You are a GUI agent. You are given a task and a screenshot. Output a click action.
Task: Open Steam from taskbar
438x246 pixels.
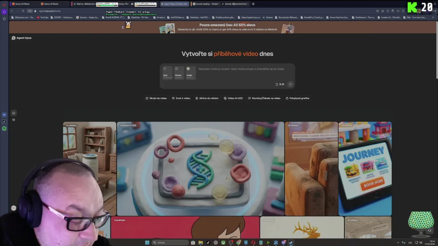(x=291, y=243)
